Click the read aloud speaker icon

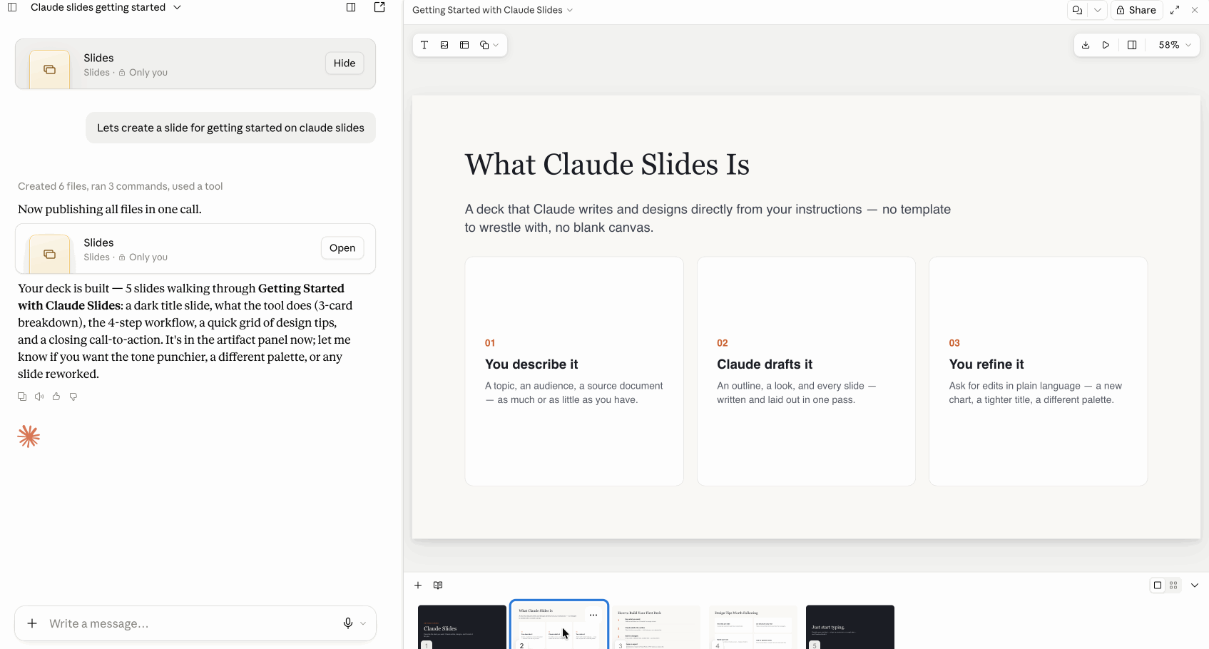(39, 397)
